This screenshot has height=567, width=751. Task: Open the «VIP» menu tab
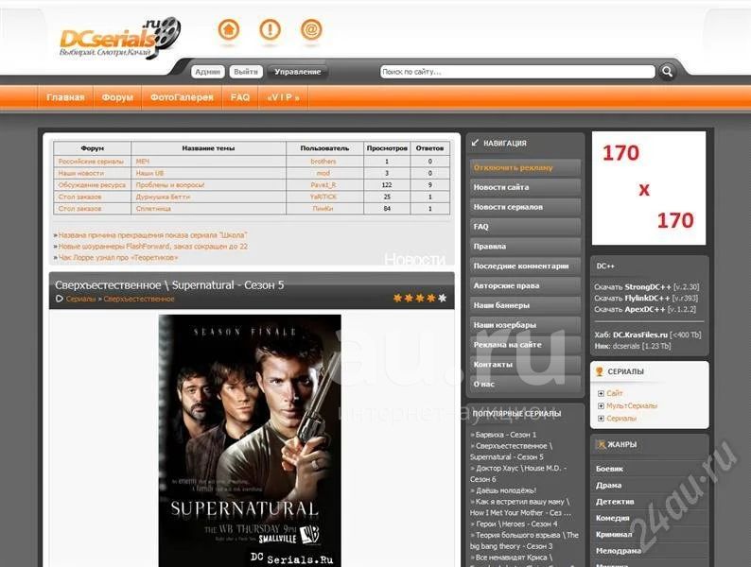[283, 97]
